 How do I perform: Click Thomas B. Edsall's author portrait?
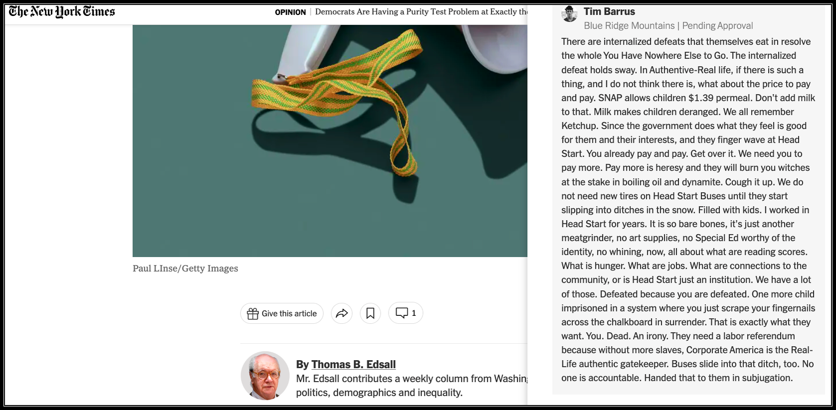coord(265,376)
